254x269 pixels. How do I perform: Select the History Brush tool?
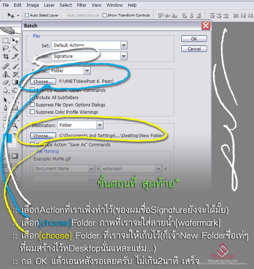(15, 74)
